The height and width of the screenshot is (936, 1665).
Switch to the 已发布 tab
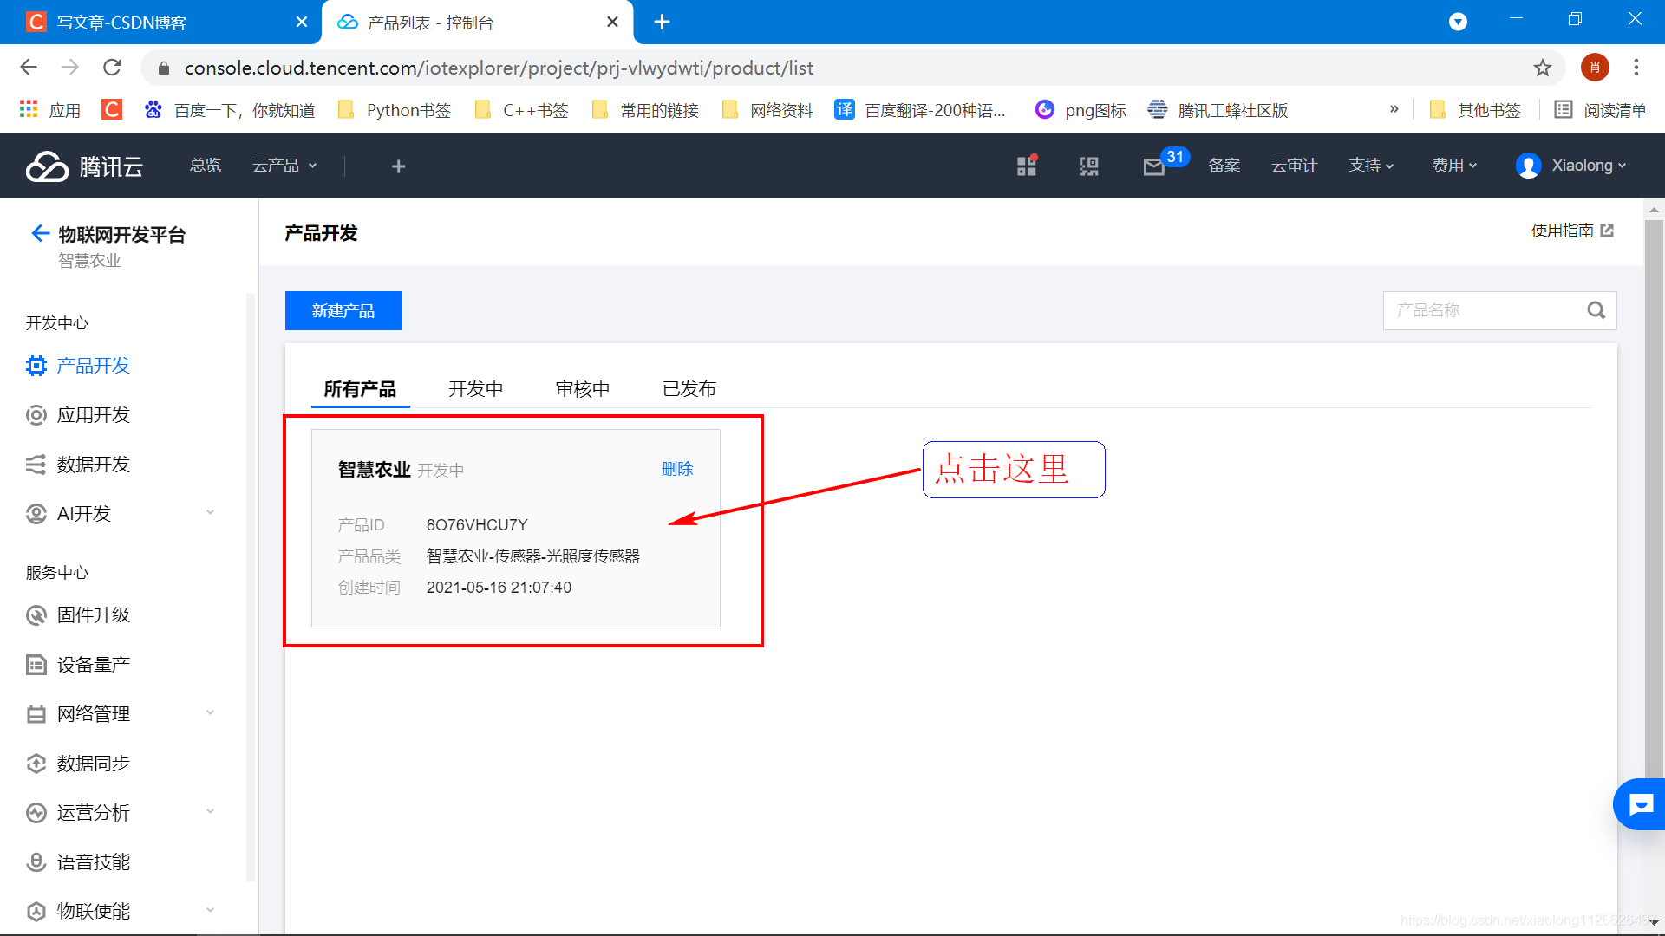689,389
